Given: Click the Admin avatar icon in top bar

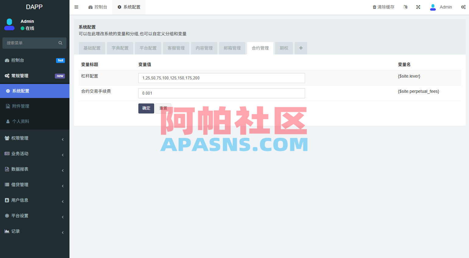Looking at the screenshot, I should point(433,7).
